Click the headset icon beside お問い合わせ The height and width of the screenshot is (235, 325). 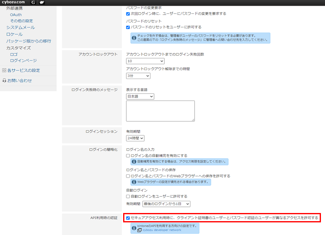coord(4,81)
